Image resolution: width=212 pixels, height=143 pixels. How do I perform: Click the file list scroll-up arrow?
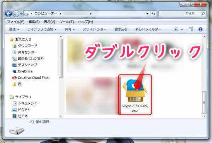pyautogui.click(x=204, y=36)
